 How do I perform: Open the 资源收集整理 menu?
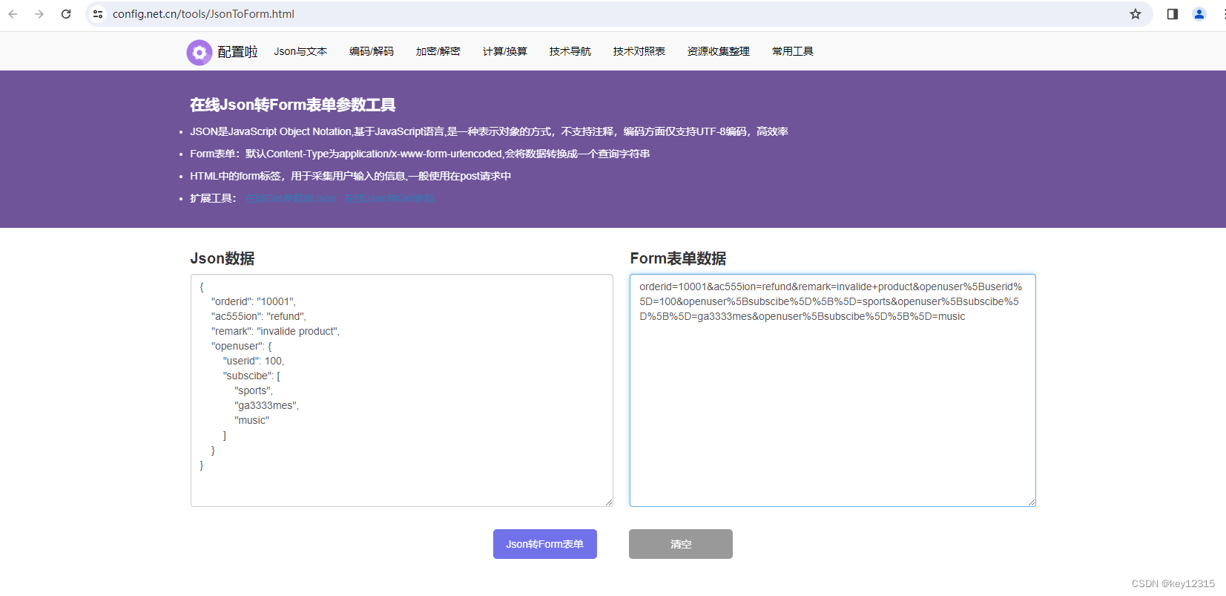(719, 51)
